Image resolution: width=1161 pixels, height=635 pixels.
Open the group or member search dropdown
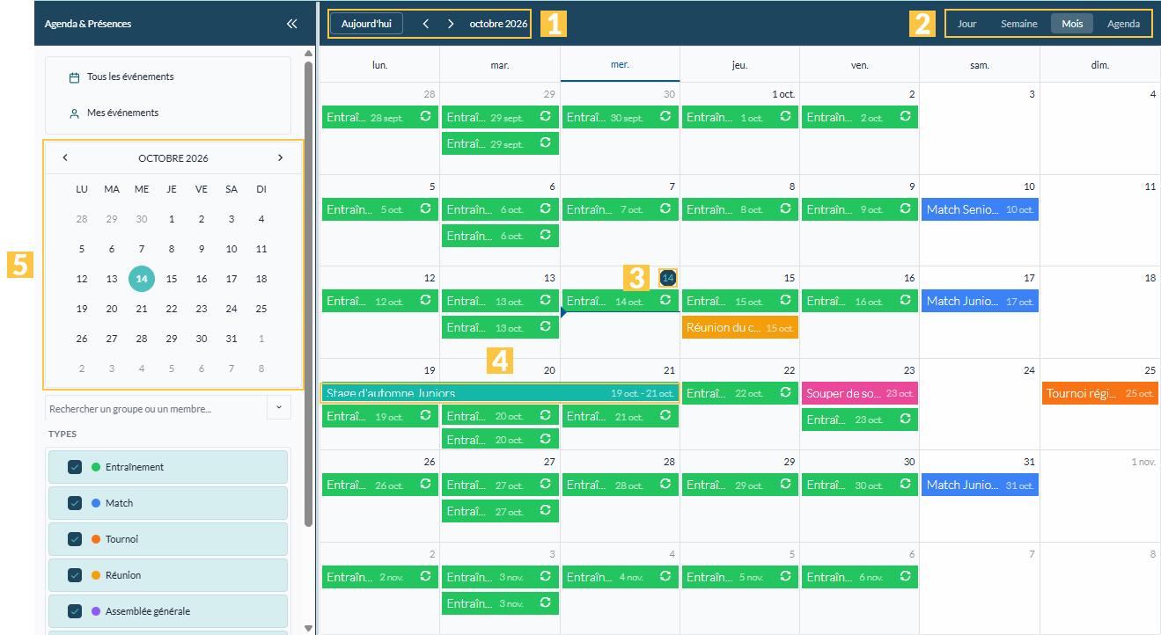coord(279,408)
